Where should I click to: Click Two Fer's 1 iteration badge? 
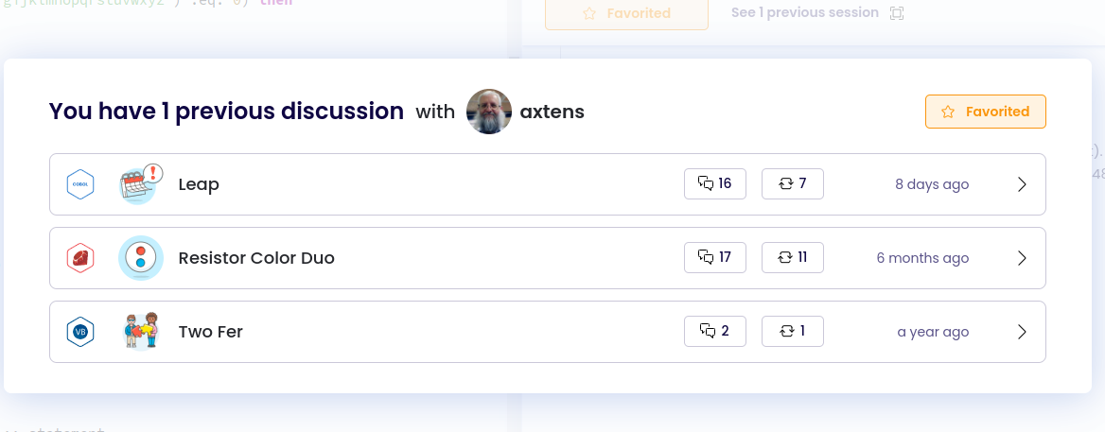point(793,332)
